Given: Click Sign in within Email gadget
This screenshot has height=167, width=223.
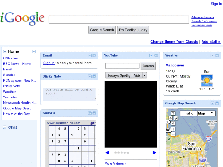Looking at the screenshot, I should point(49,63).
